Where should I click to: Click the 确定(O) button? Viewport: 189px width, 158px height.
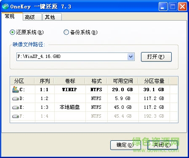125,145
